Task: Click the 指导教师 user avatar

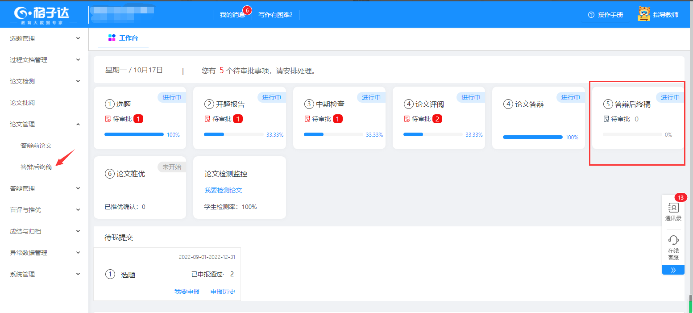Action: pyautogui.click(x=643, y=14)
